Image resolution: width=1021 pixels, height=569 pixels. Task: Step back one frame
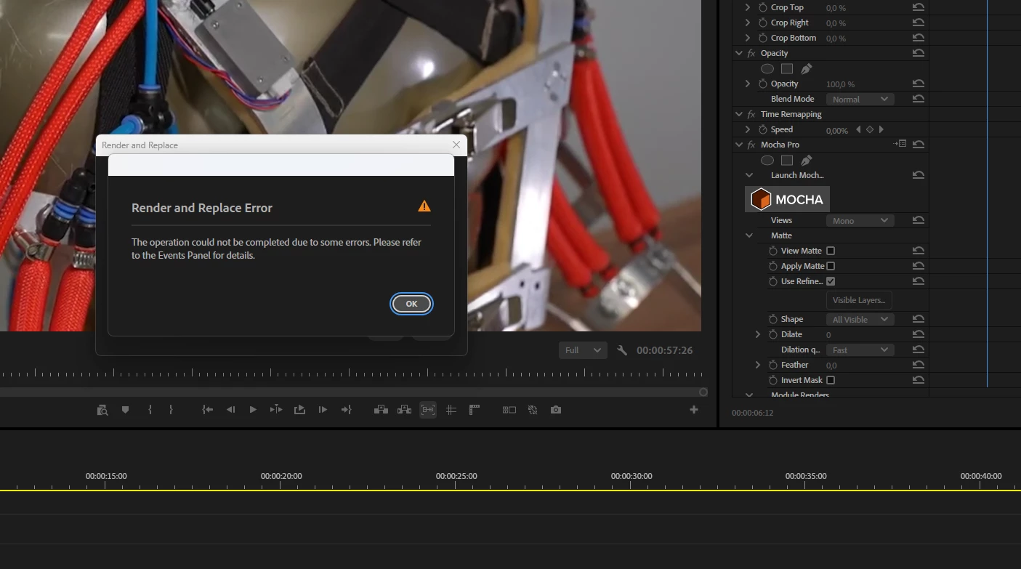[230, 410]
